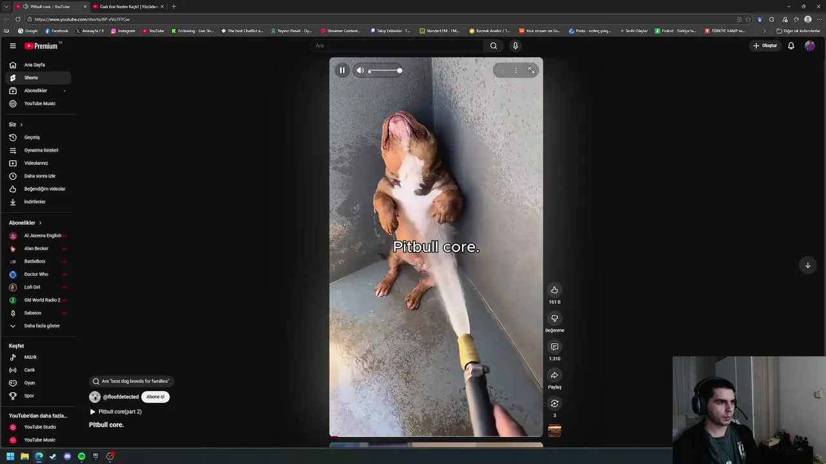Mute the video with the speaker icon
Screen dimensions: 826x464
361,71
